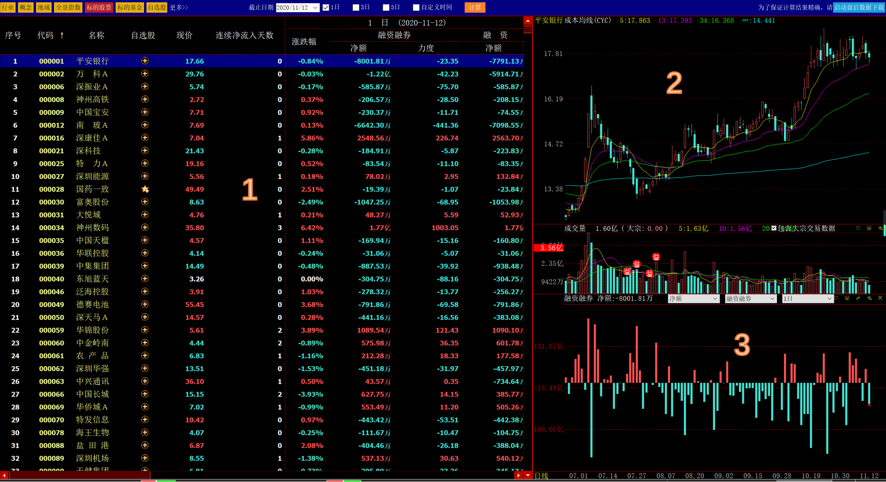Toggle the 自定义时间 checkbox
The height and width of the screenshot is (482, 886).
coord(416,7)
